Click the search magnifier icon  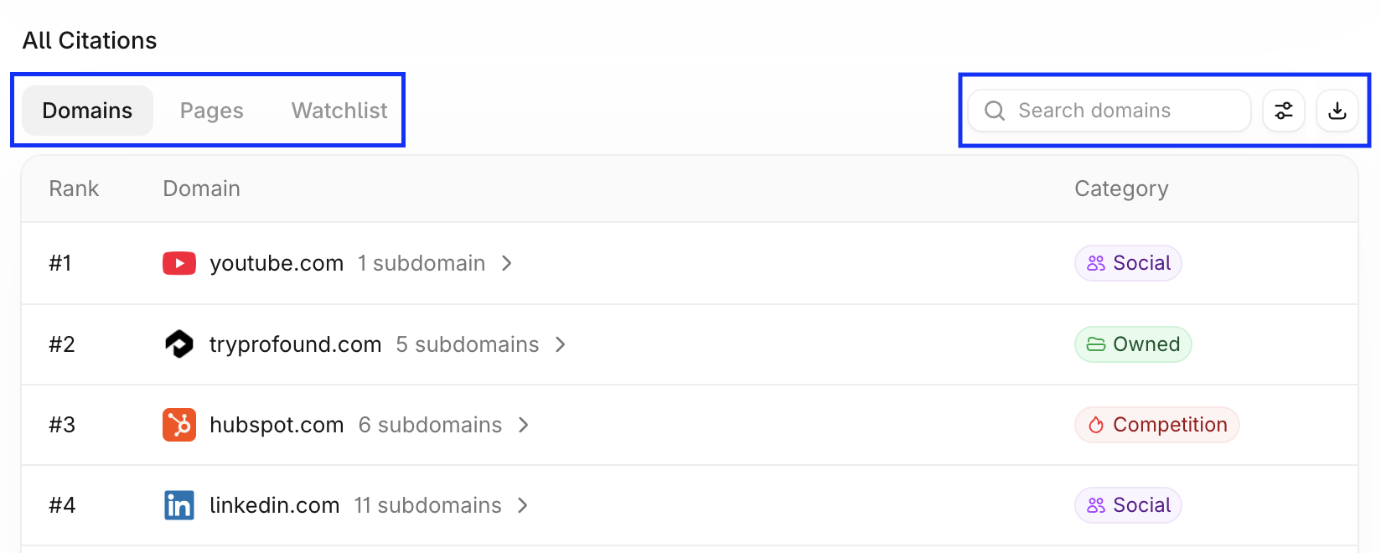(995, 111)
